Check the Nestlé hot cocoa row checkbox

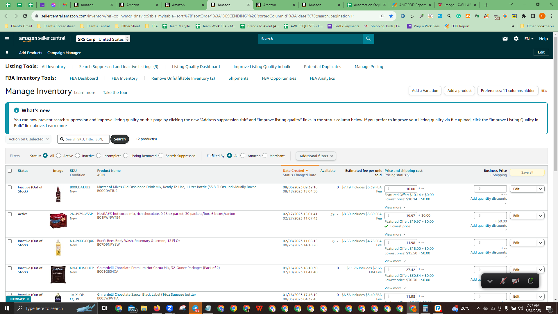(x=10, y=214)
